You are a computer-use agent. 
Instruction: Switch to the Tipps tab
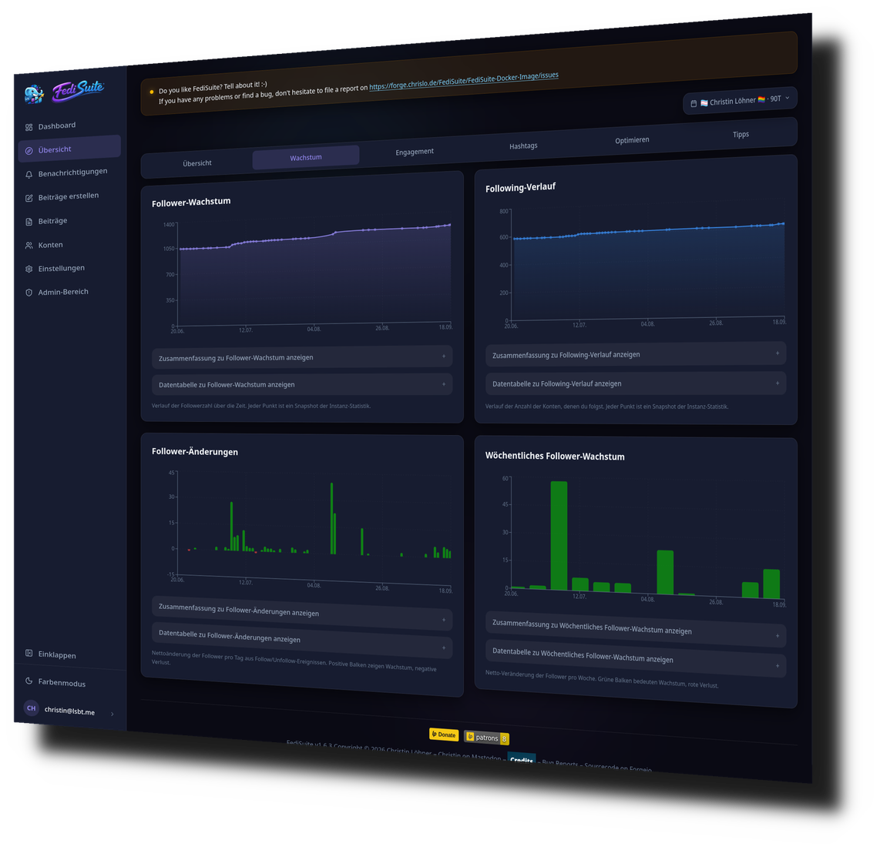[741, 135]
